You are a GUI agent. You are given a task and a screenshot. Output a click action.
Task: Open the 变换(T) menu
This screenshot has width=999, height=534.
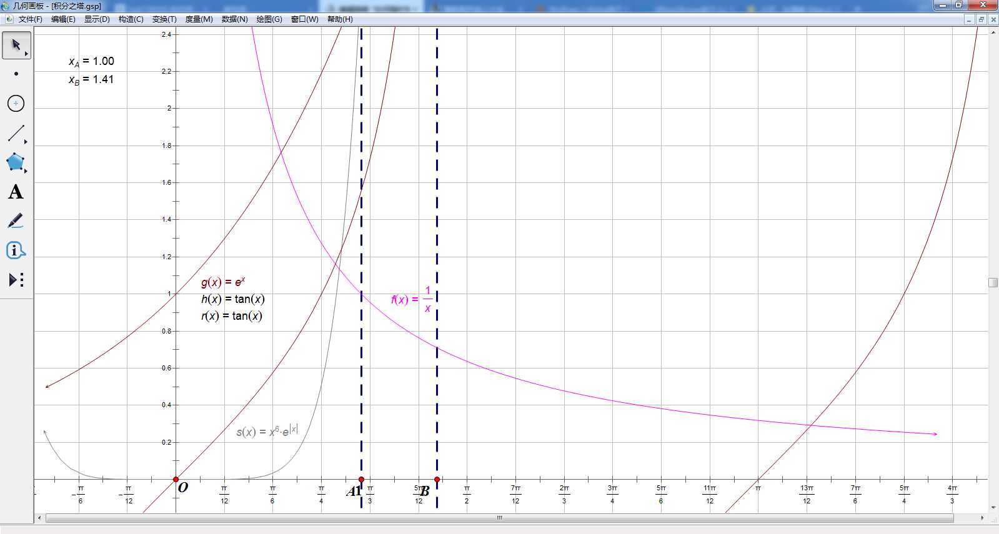tap(164, 19)
